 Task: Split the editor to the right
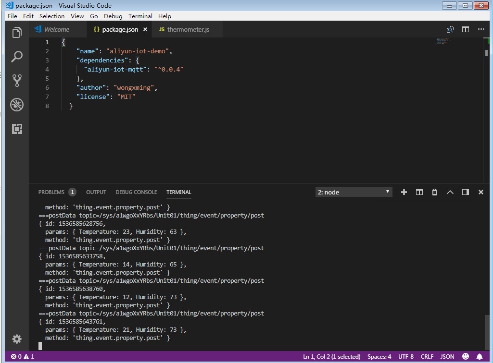pyautogui.click(x=466, y=29)
